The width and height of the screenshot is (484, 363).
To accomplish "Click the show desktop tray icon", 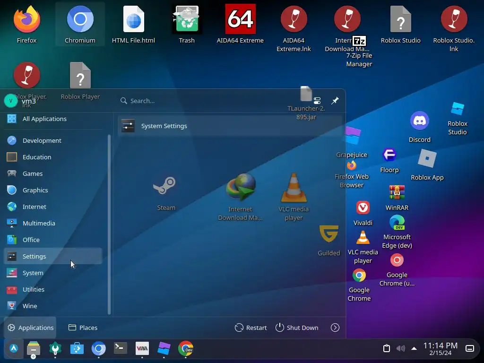I will (x=469, y=348).
